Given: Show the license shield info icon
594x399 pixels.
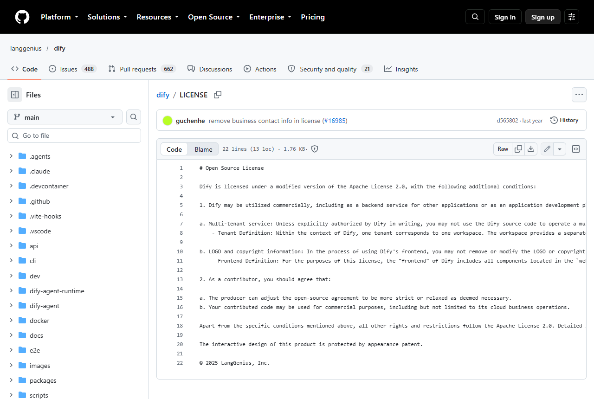Looking at the screenshot, I should click(x=315, y=149).
